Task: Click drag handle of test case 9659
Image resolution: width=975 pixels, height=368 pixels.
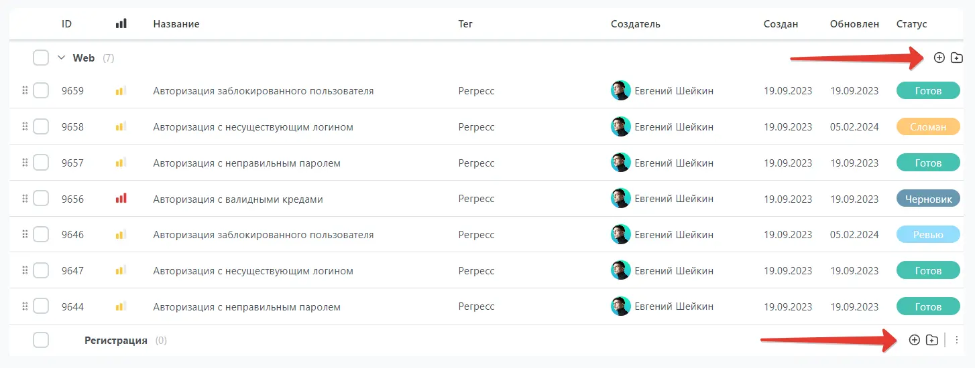Action: point(25,90)
